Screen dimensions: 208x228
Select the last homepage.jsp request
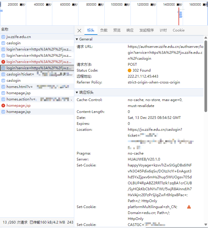(x=18, y=112)
